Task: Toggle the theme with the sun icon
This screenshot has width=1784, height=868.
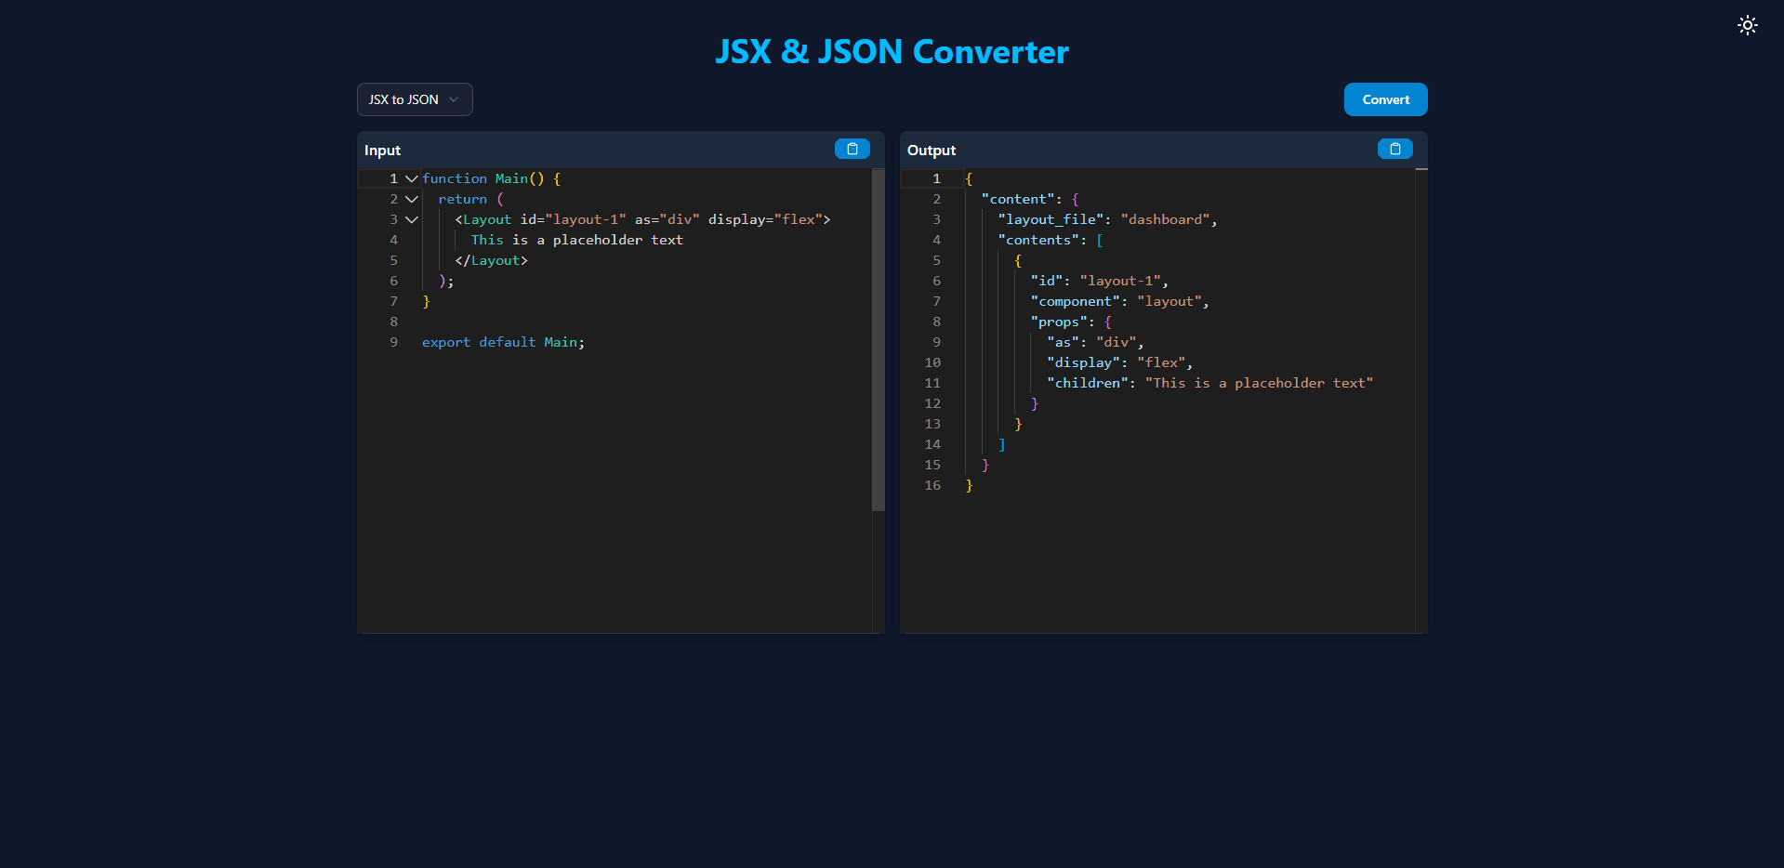Action: click(x=1747, y=25)
